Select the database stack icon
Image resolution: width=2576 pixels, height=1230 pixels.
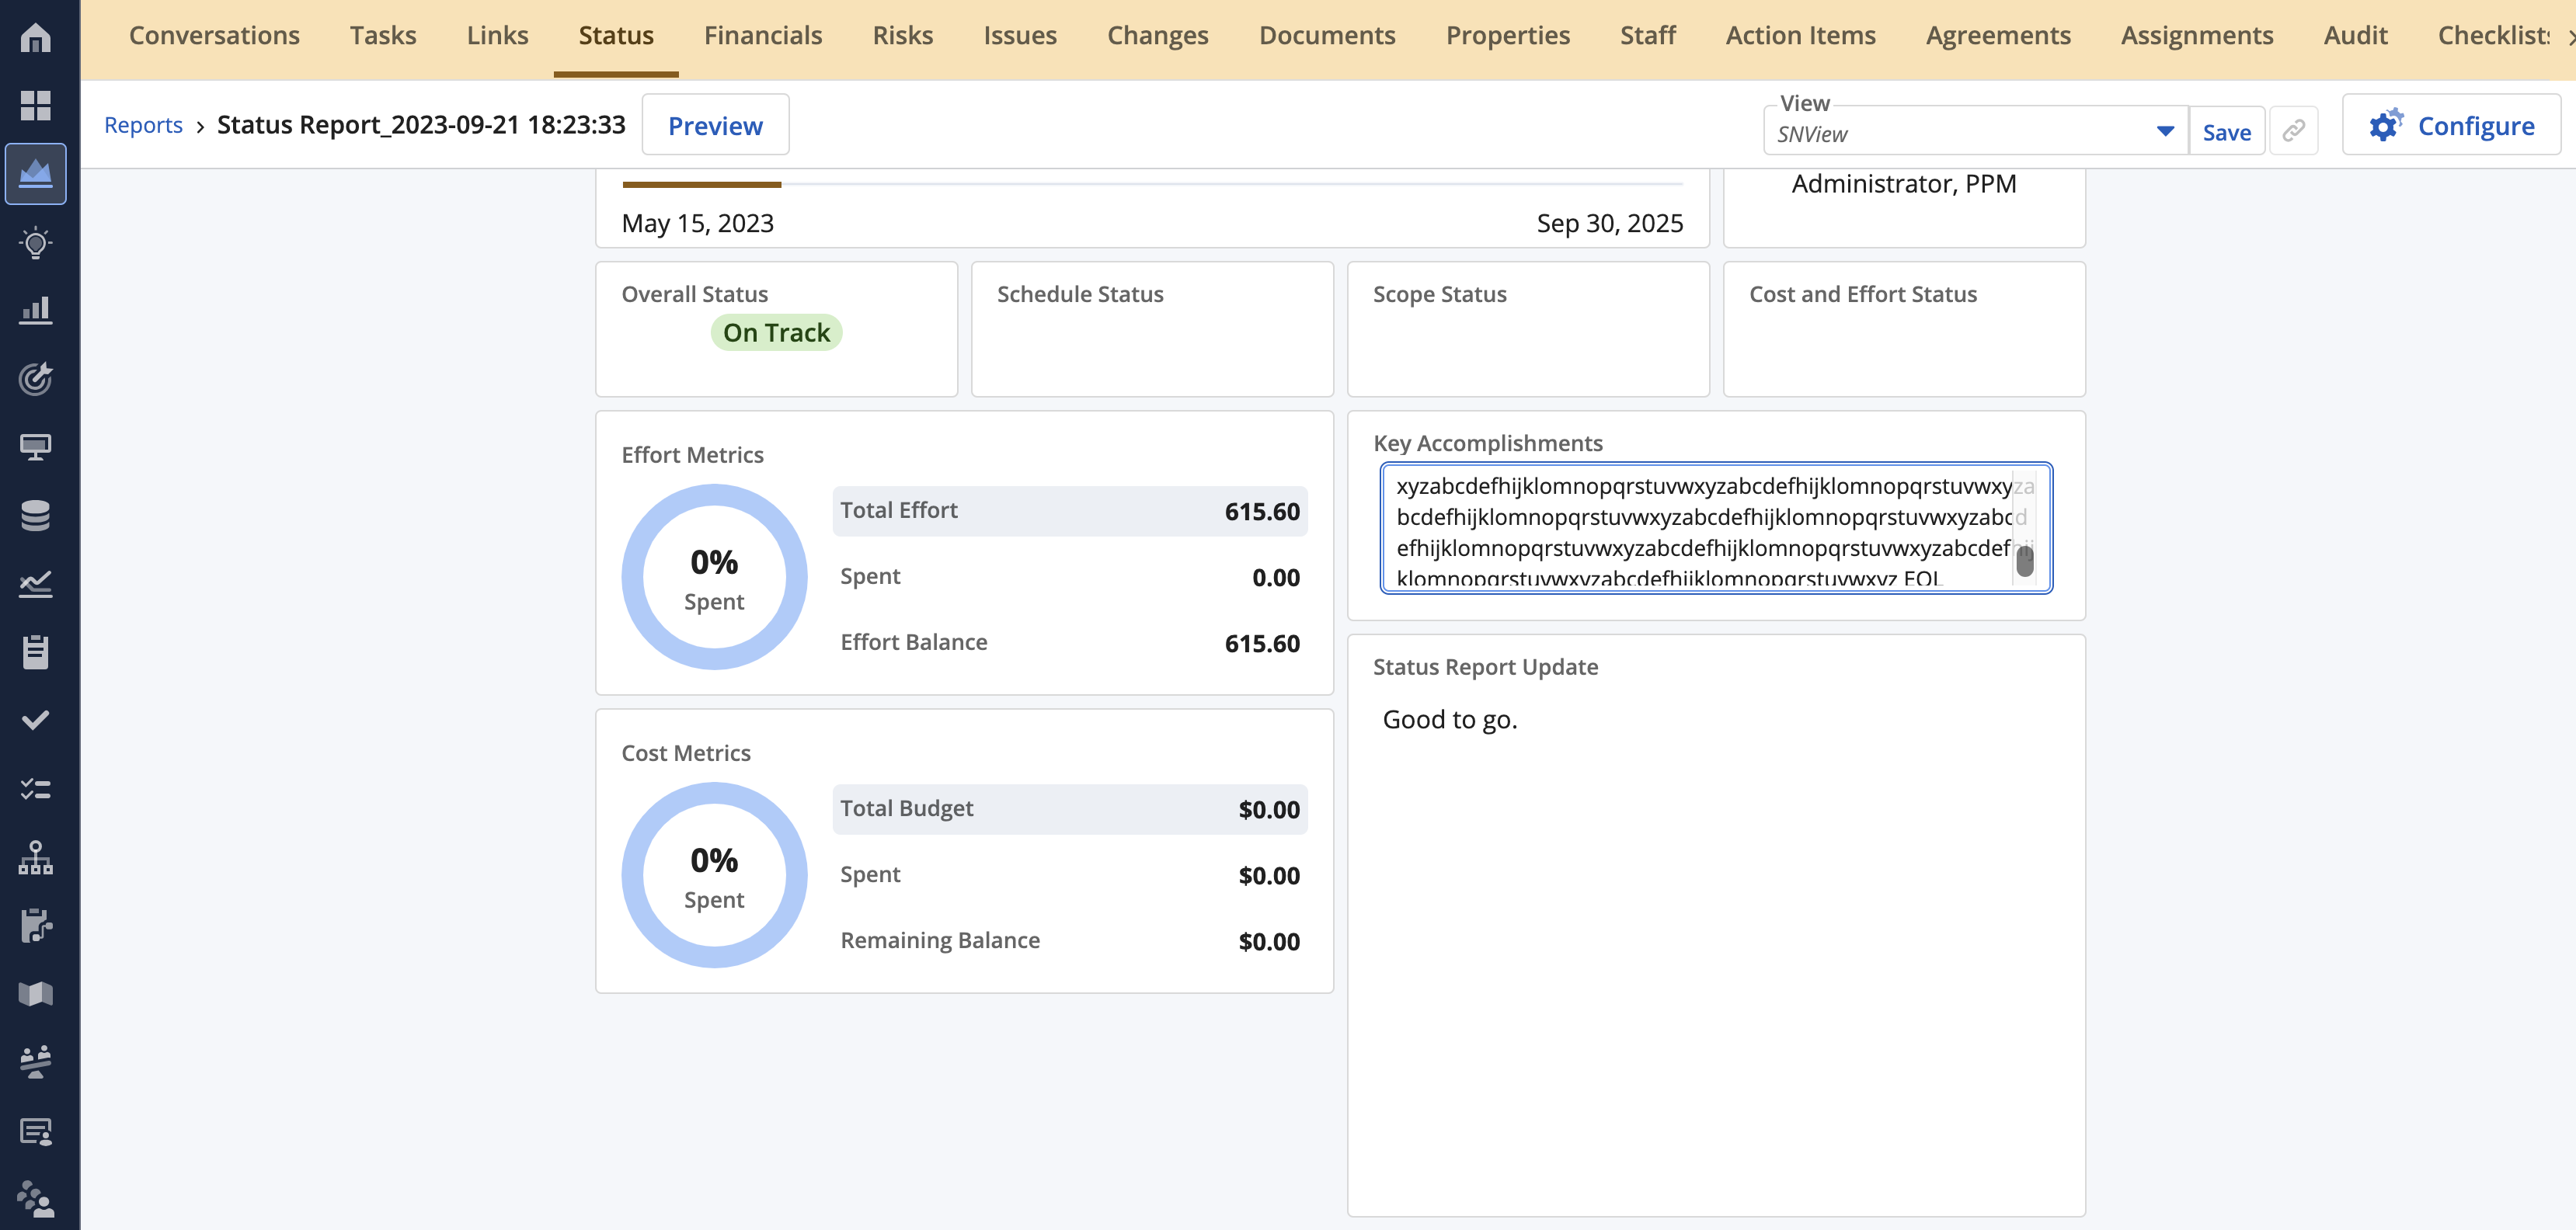[x=36, y=516]
